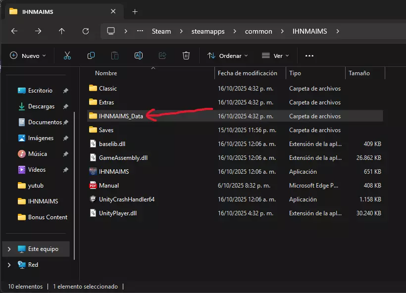Click the steamapps breadcrumb segment
Viewport: 406px width, 293px height.
click(208, 31)
